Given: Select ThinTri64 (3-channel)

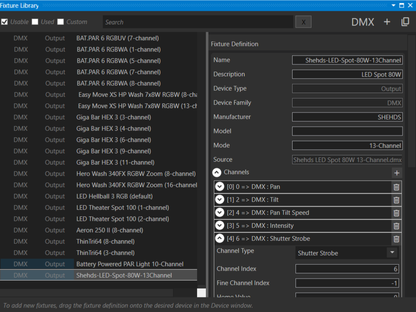Looking at the screenshot, I should (x=98, y=253).
